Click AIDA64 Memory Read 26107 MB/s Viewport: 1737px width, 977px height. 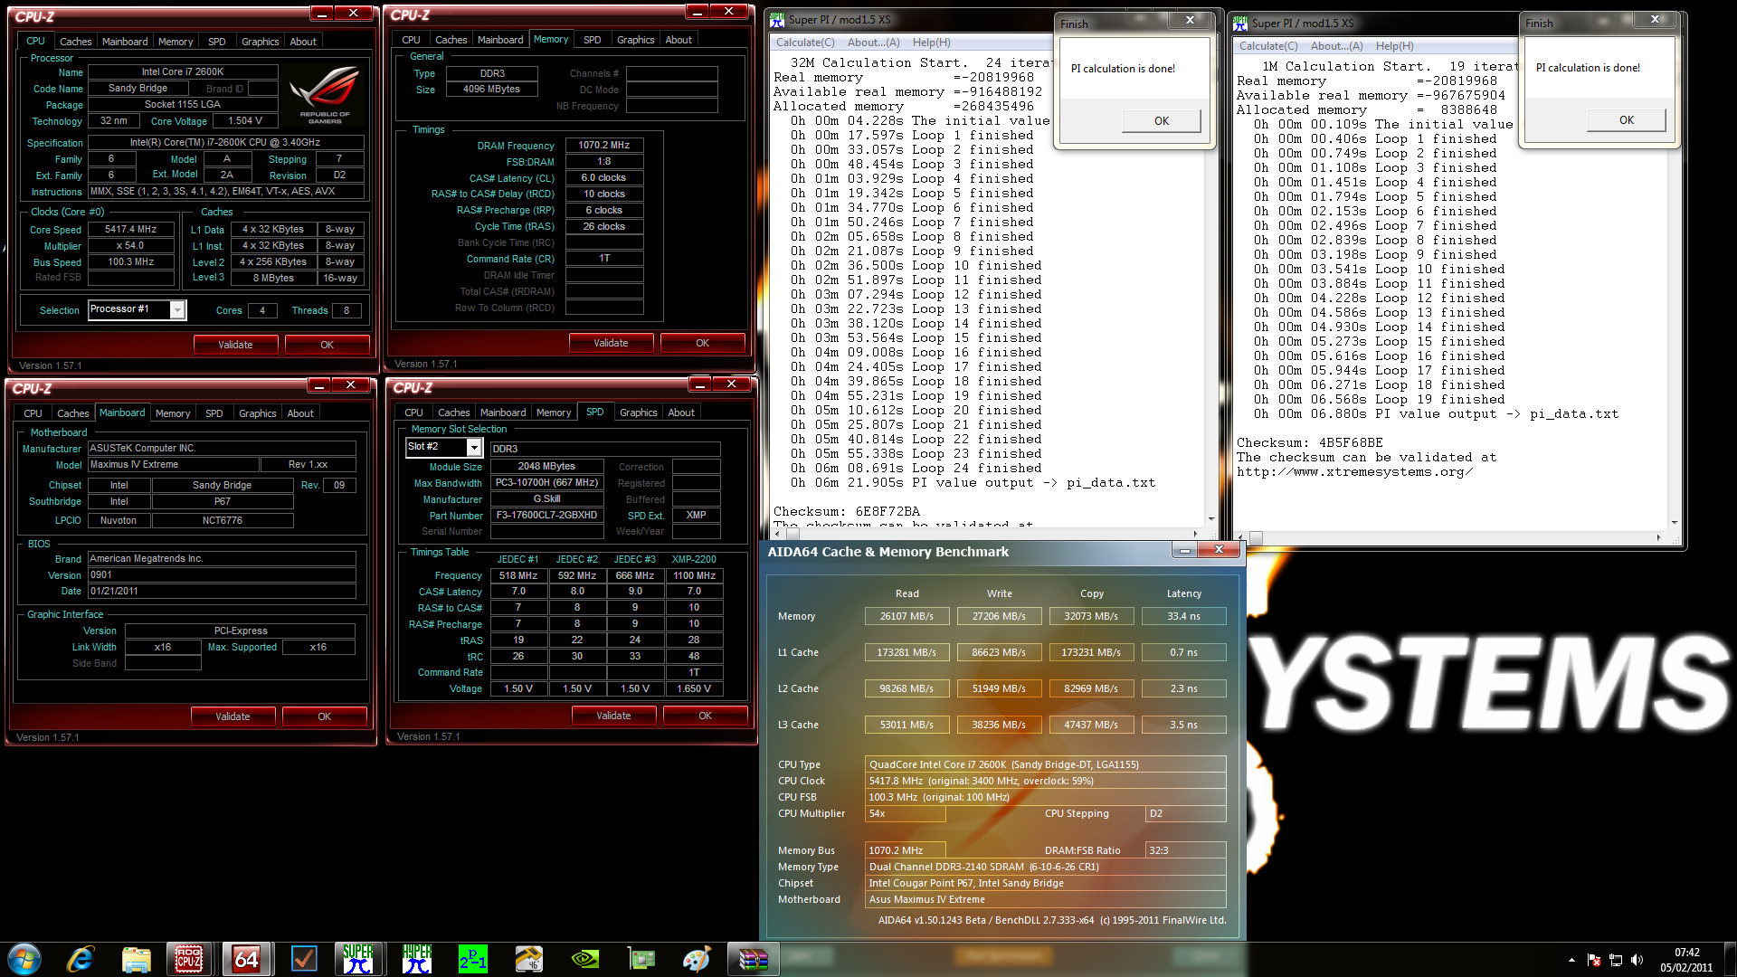906,616
